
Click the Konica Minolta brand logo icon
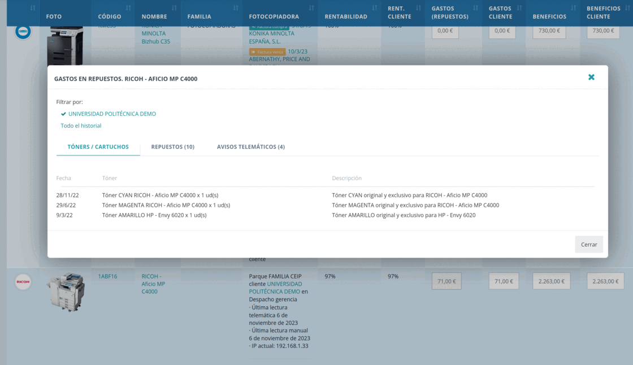[23, 32]
